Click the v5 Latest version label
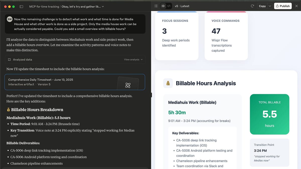 (x=182, y=6)
